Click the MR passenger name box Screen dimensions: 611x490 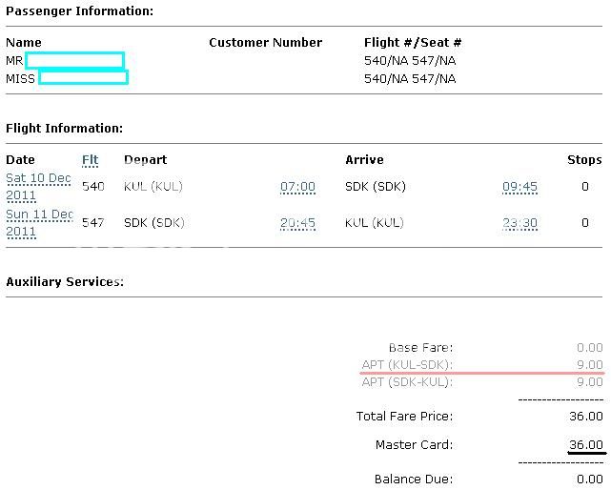pos(74,61)
